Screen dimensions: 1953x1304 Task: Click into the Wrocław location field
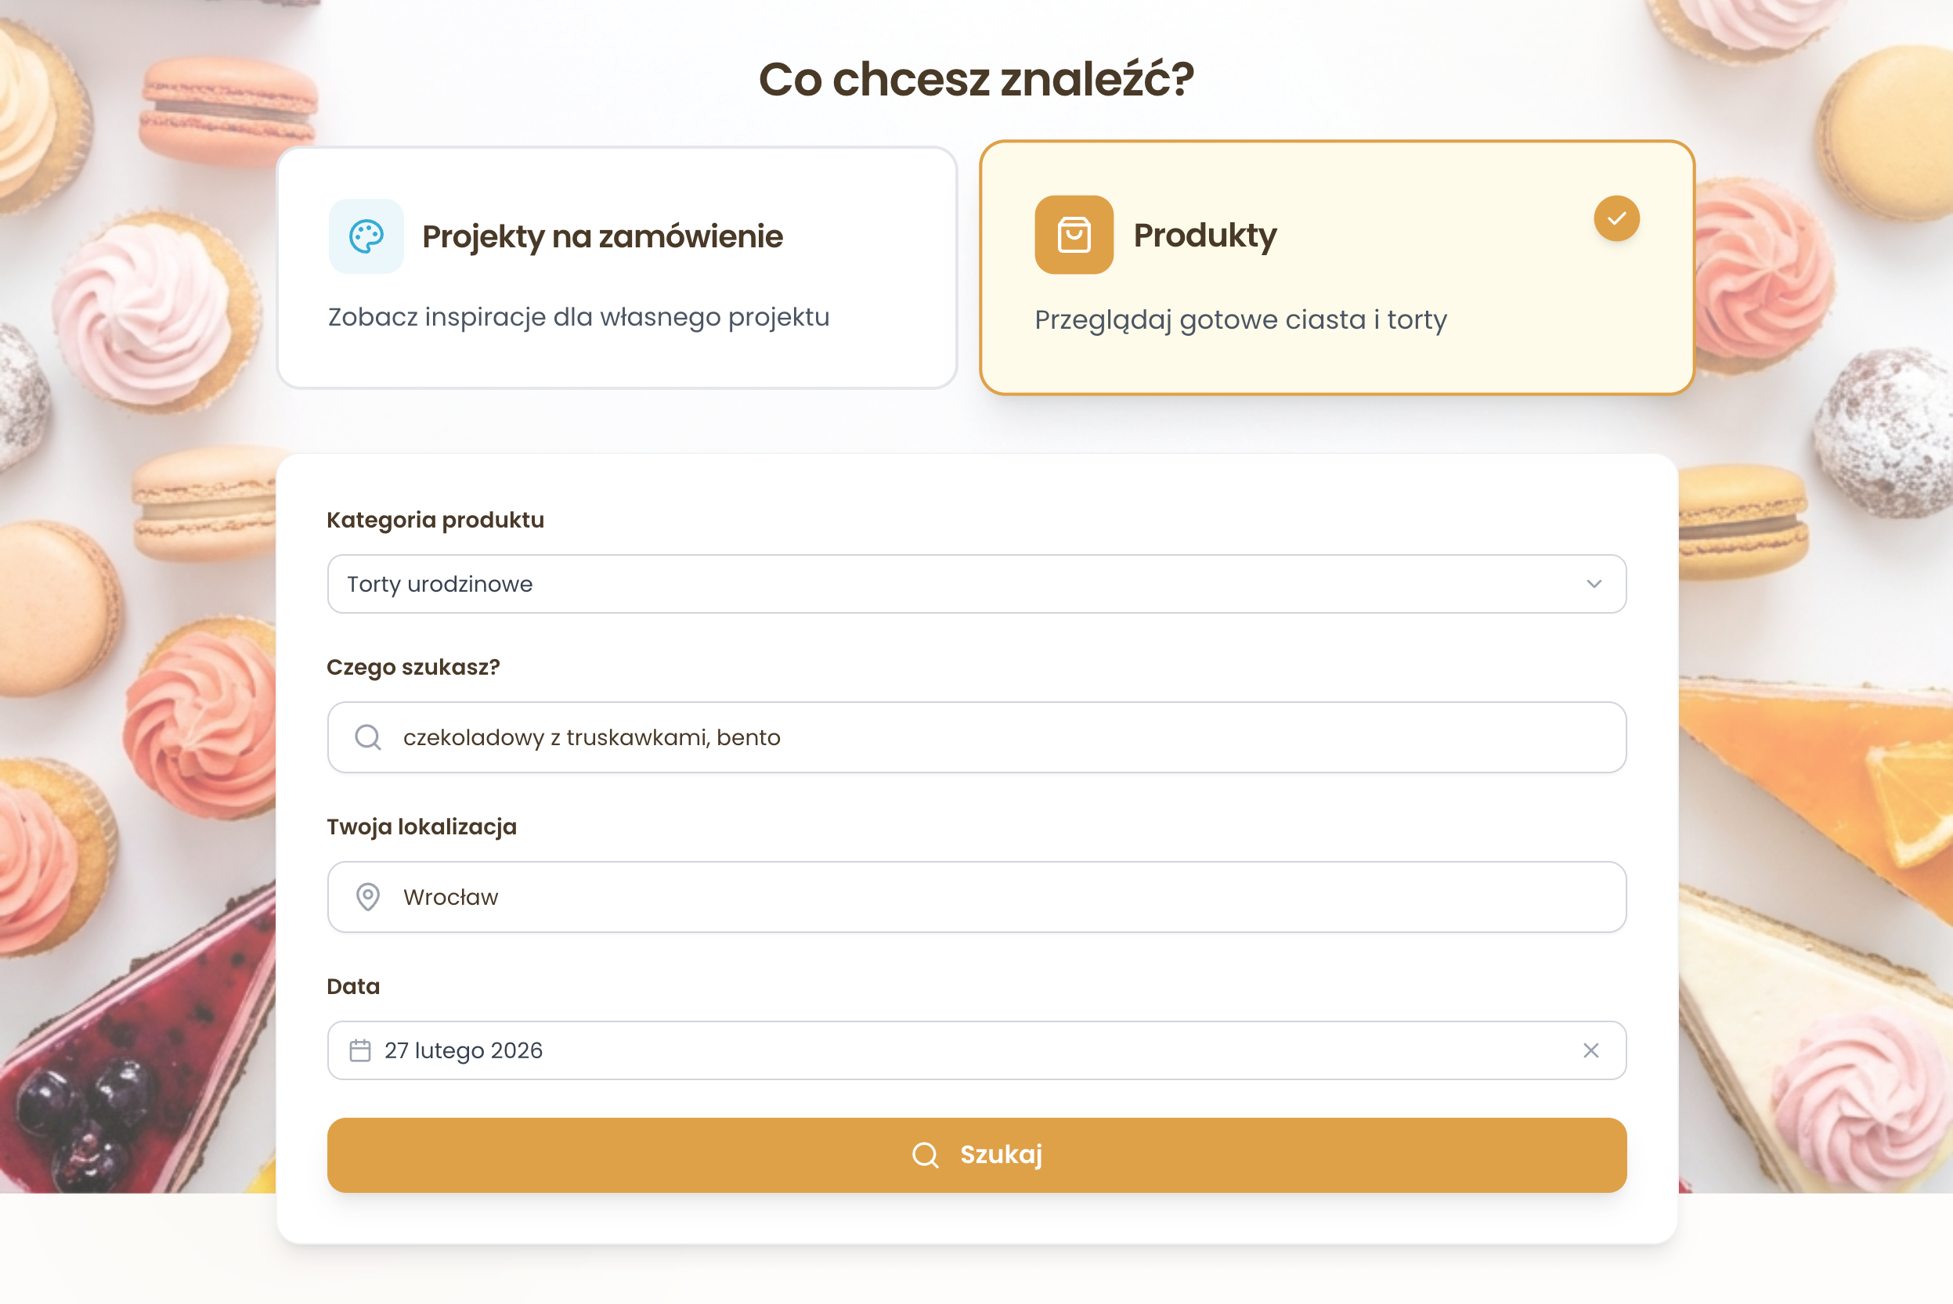(976, 896)
